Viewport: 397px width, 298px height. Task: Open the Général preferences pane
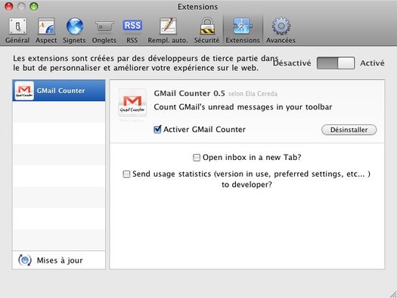point(17,30)
